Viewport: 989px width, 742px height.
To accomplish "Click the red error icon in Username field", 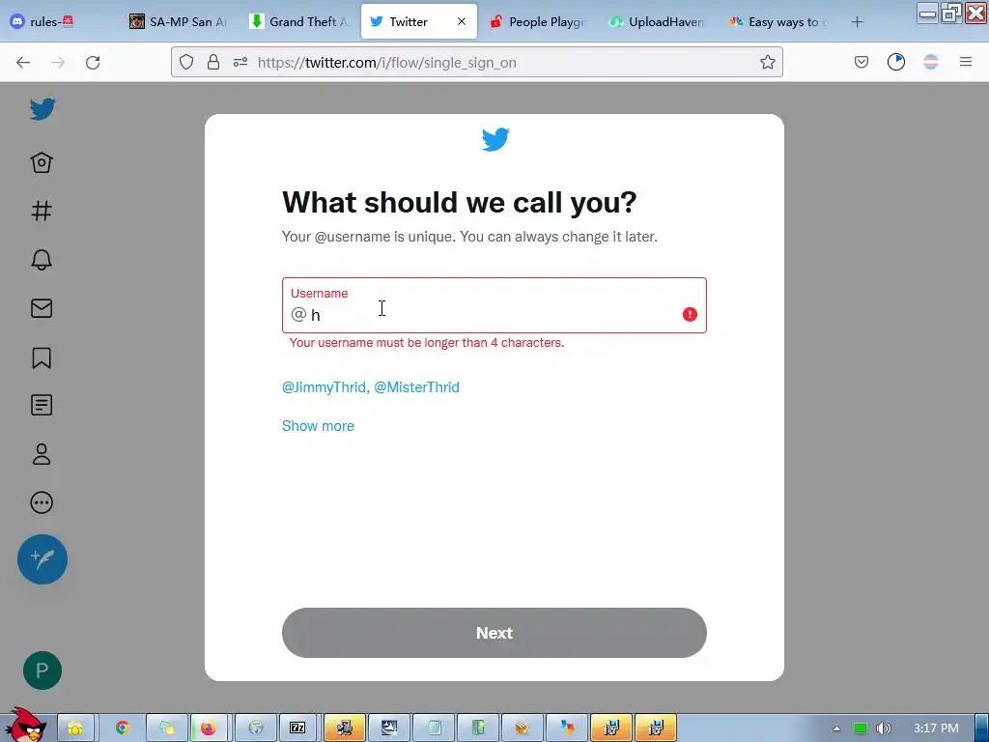I will [x=690, y=314].
